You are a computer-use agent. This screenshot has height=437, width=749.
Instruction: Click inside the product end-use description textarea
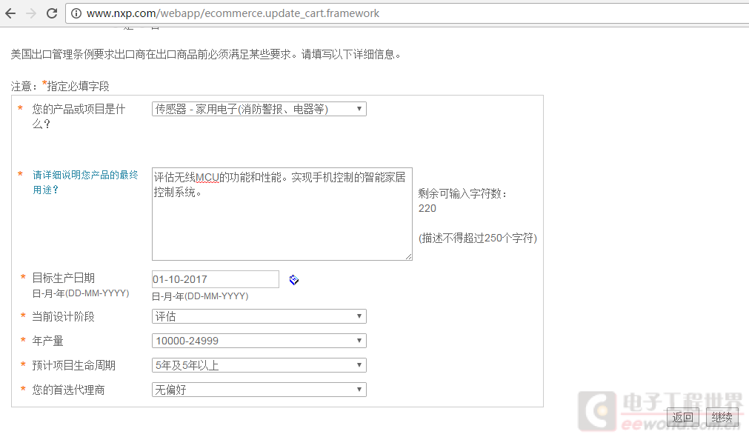282,214
